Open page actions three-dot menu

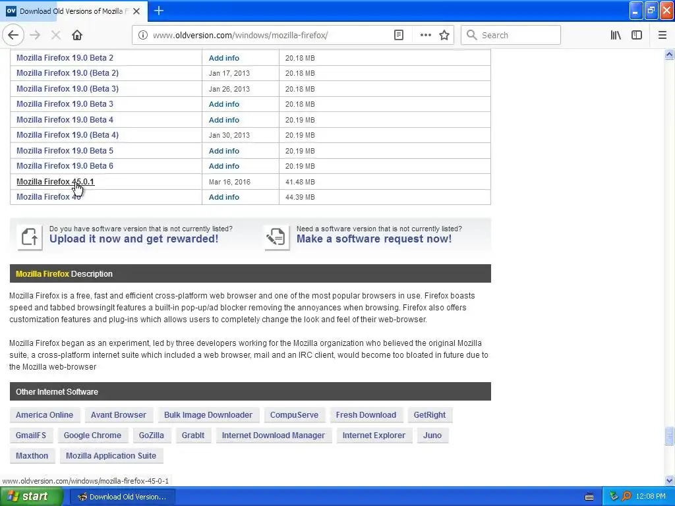[425, 35]
